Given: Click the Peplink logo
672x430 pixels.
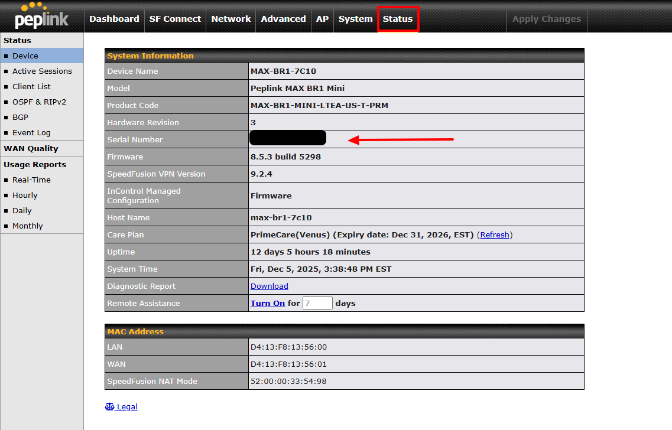Looking at the screenshot, I should pyautogui.click(x=41, y=16).
